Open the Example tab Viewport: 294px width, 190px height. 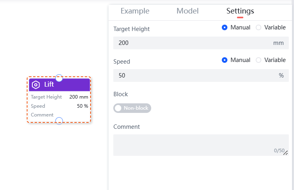tap(135, 11)
